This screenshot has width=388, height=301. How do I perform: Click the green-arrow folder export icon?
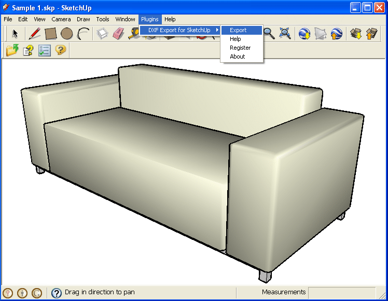pos(12,50)
